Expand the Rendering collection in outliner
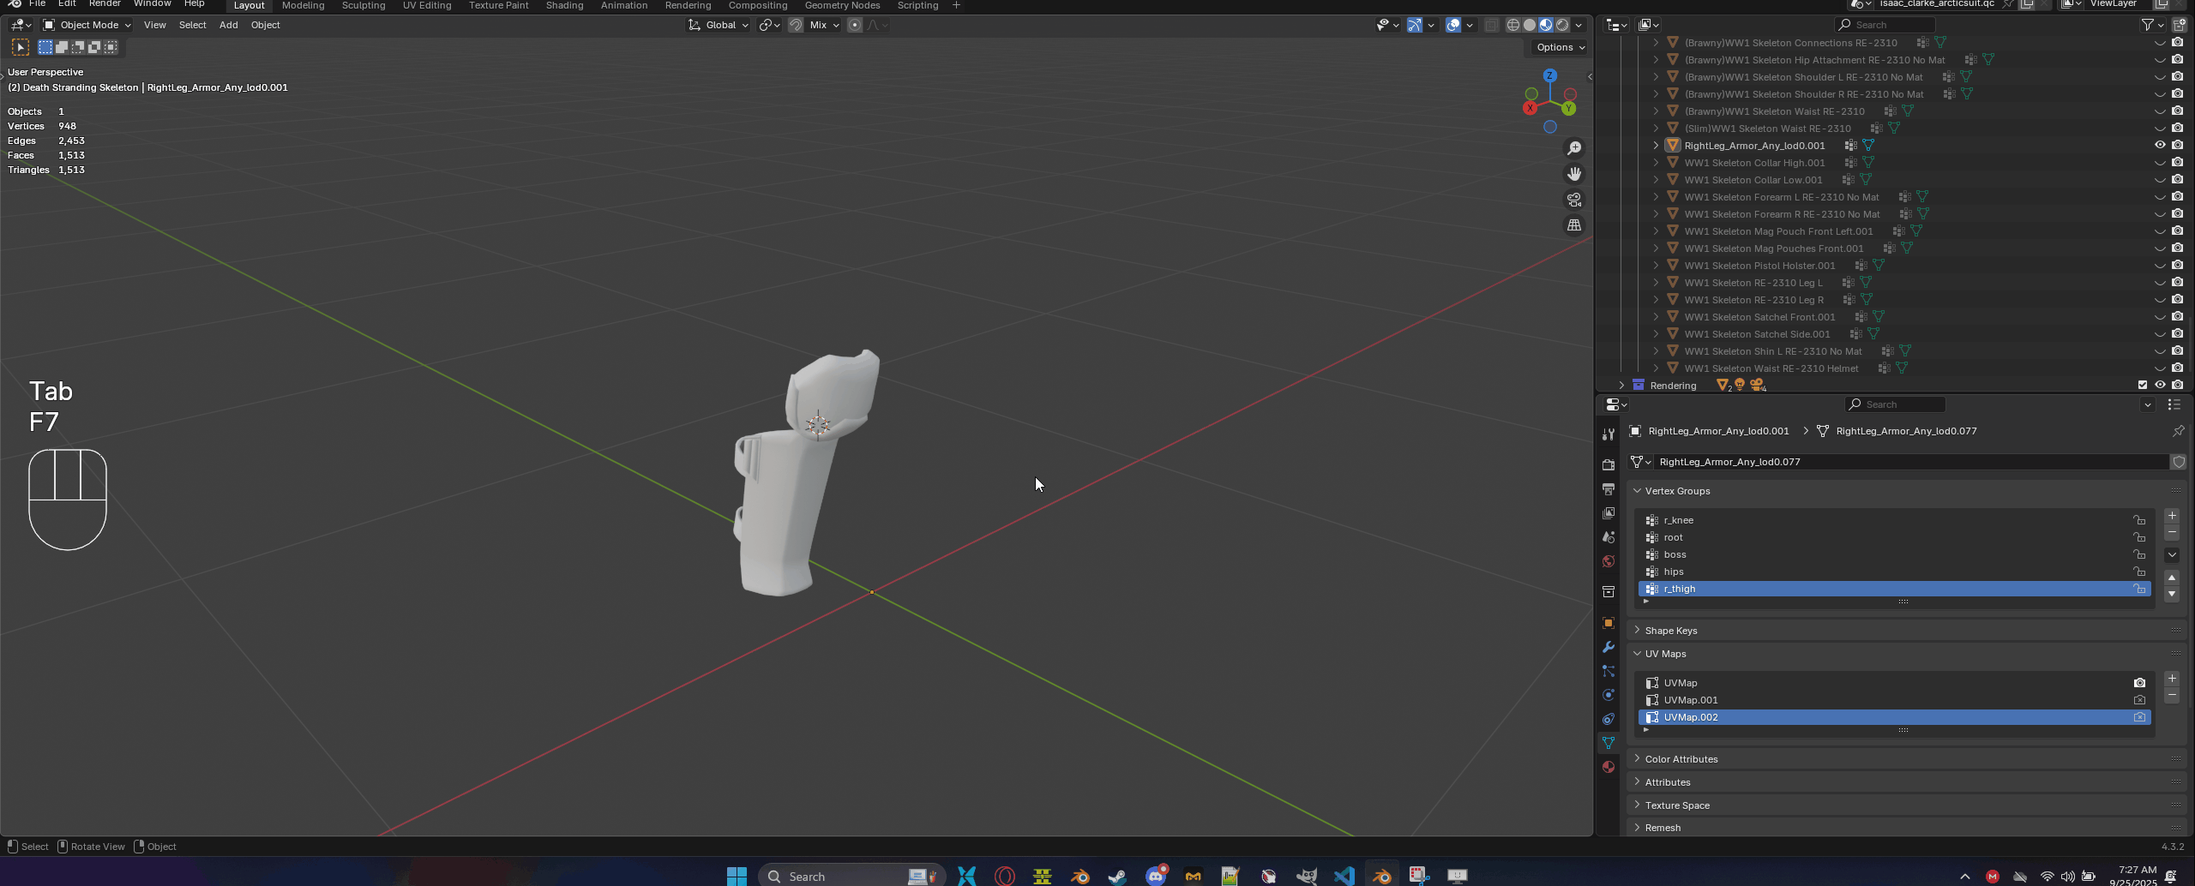 (x=1621, y=386)
